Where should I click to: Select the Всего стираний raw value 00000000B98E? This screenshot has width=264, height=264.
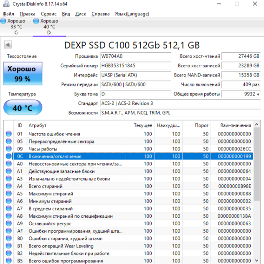point(234,186)
